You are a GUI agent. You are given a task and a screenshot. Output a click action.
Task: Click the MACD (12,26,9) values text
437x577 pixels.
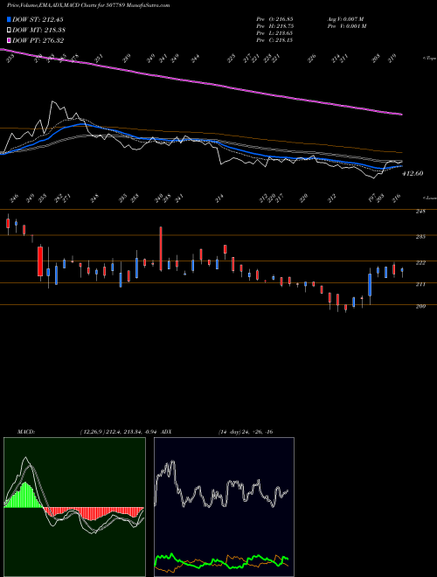click(x=119, y=432)
